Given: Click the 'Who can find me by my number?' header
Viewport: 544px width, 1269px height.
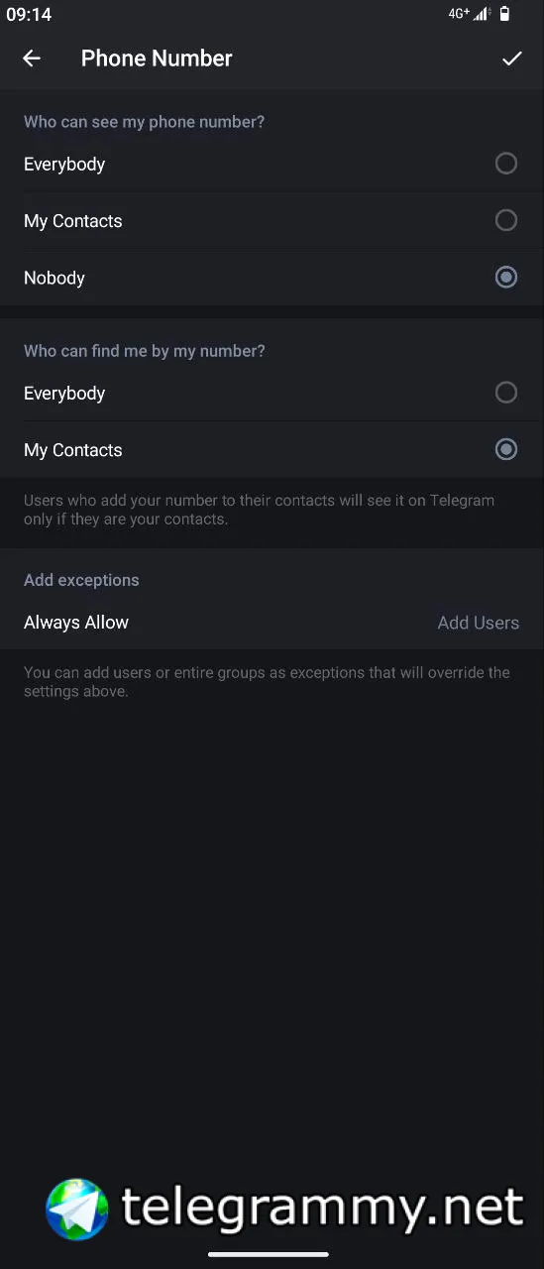Looking at the screenshot, I should tap(144, 351).
